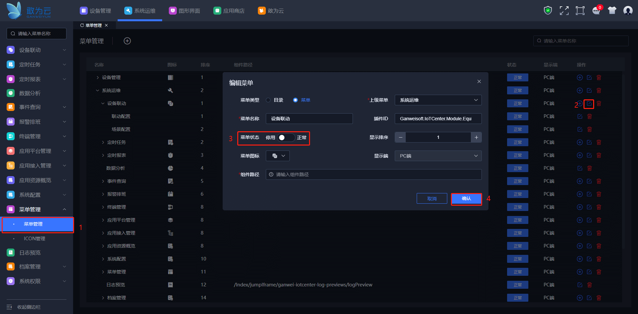Open the 上级菜单 dropdown
The image size is (638, 314).
click(438, 100)
